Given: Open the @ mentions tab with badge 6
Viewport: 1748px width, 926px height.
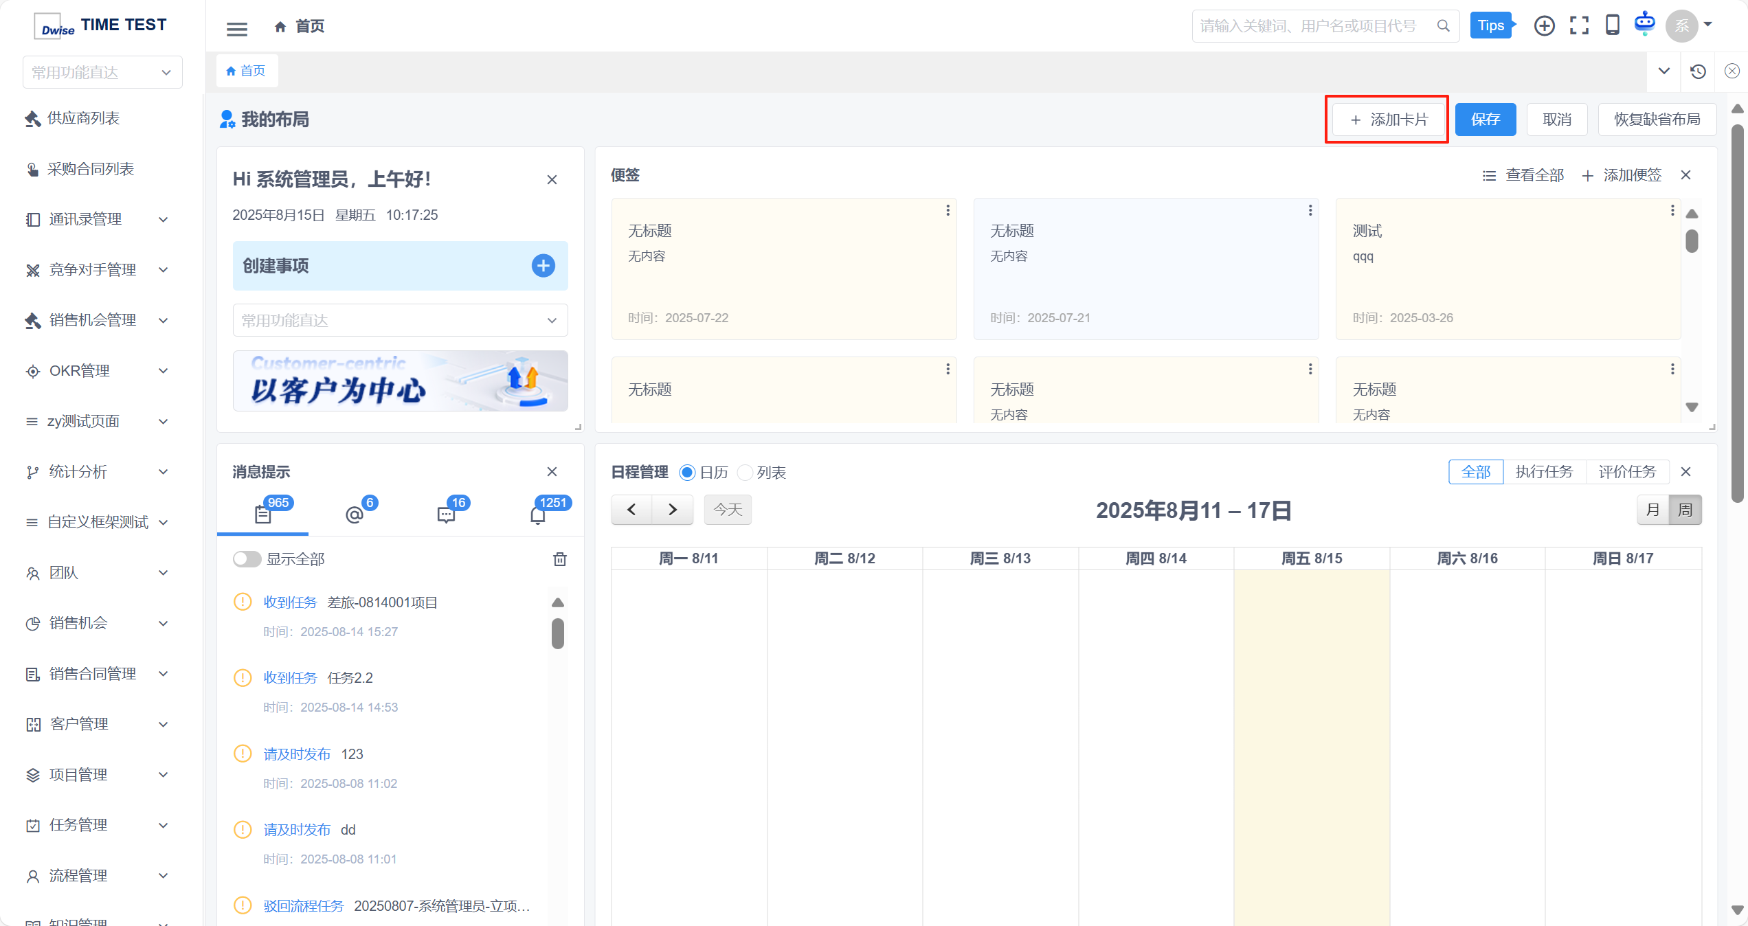Looking at the screenshot, I should click(x=355, y=514).
